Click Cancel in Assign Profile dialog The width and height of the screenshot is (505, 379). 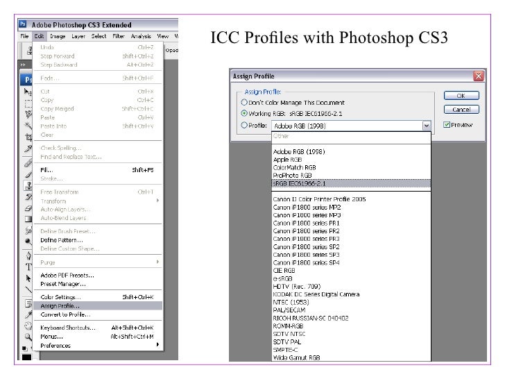[461, 110]
